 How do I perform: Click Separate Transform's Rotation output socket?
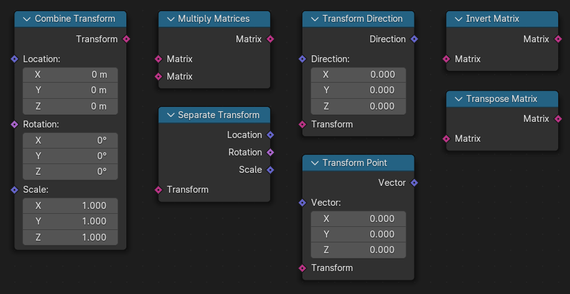[270, 152]
